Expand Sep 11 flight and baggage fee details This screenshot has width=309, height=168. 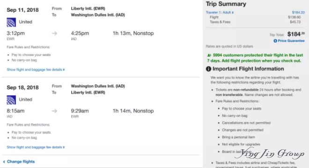(36, 70)
